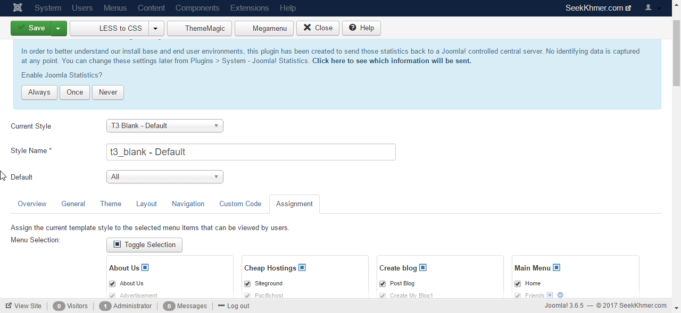681x313 pixels.
Task: Open ThemeMagic
Action: click(200, 28)
